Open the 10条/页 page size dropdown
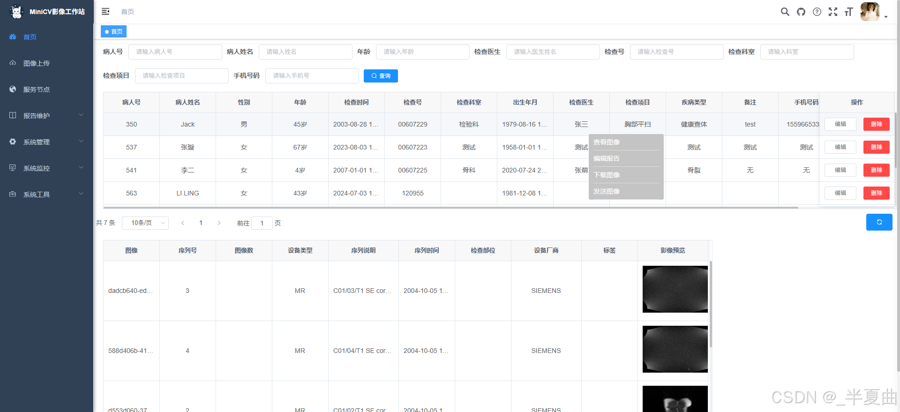The width and height of the screenshot is (900, 412). pyautogui.click(x=145, y=223)
